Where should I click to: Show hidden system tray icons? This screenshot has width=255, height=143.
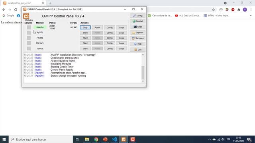point(209,139)
